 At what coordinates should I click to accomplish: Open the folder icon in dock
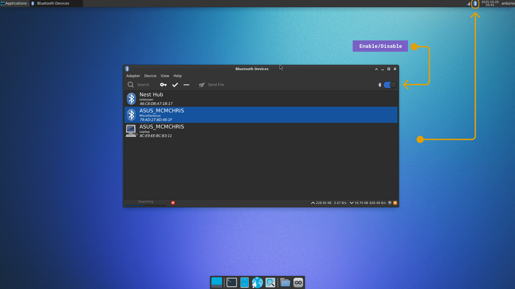pos(285,283)
